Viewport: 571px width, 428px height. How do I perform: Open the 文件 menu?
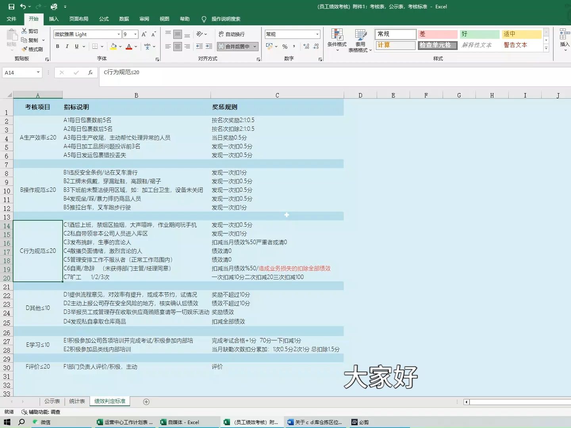(11, 19)
